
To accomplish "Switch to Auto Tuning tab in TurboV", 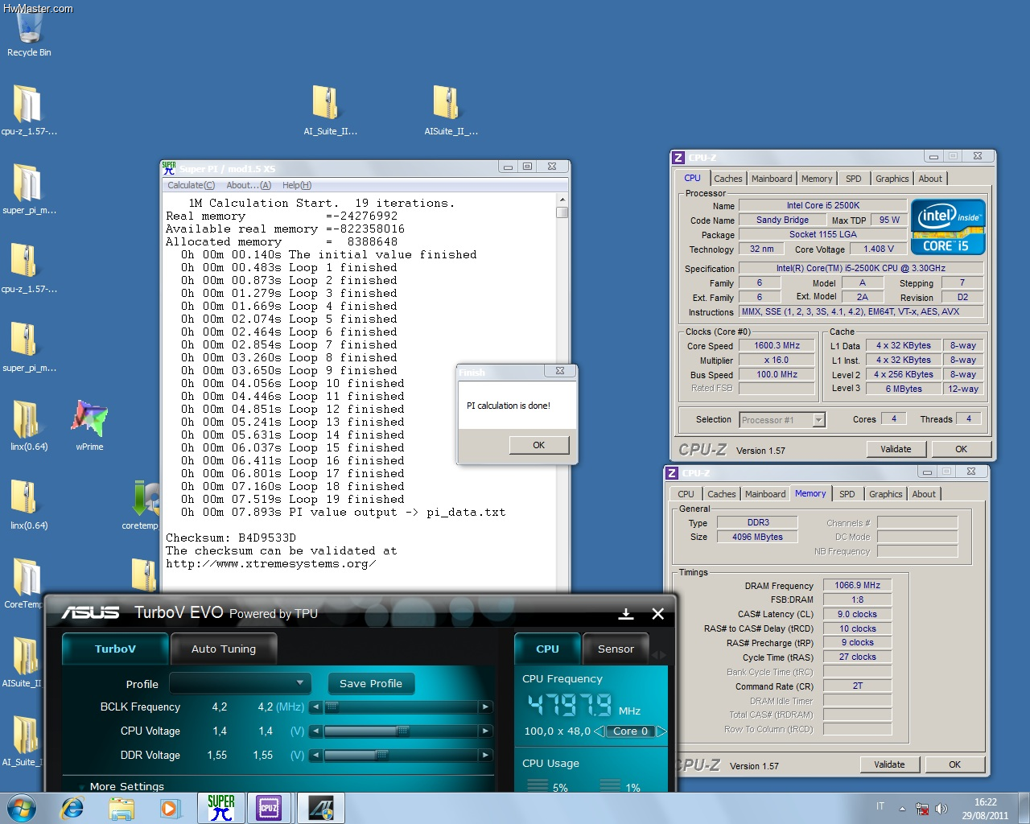I will (224, 649).
